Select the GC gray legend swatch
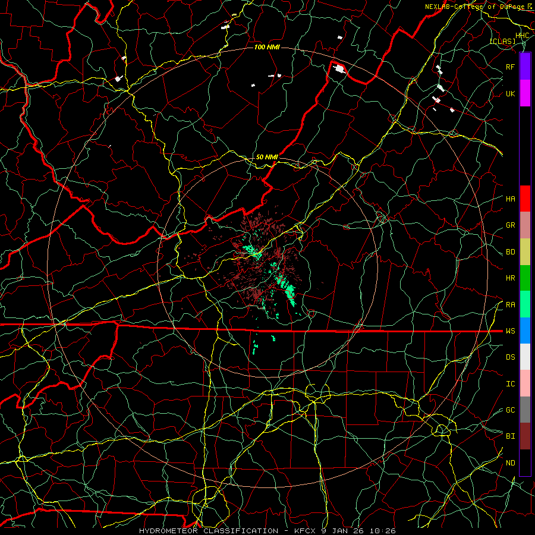 point(525,410)
